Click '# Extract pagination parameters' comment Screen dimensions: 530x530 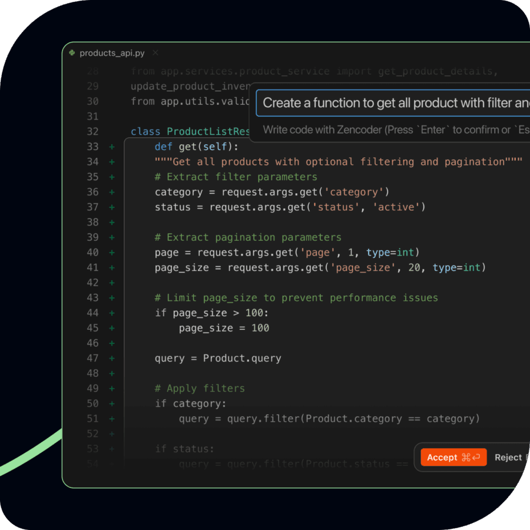(248, 237)
